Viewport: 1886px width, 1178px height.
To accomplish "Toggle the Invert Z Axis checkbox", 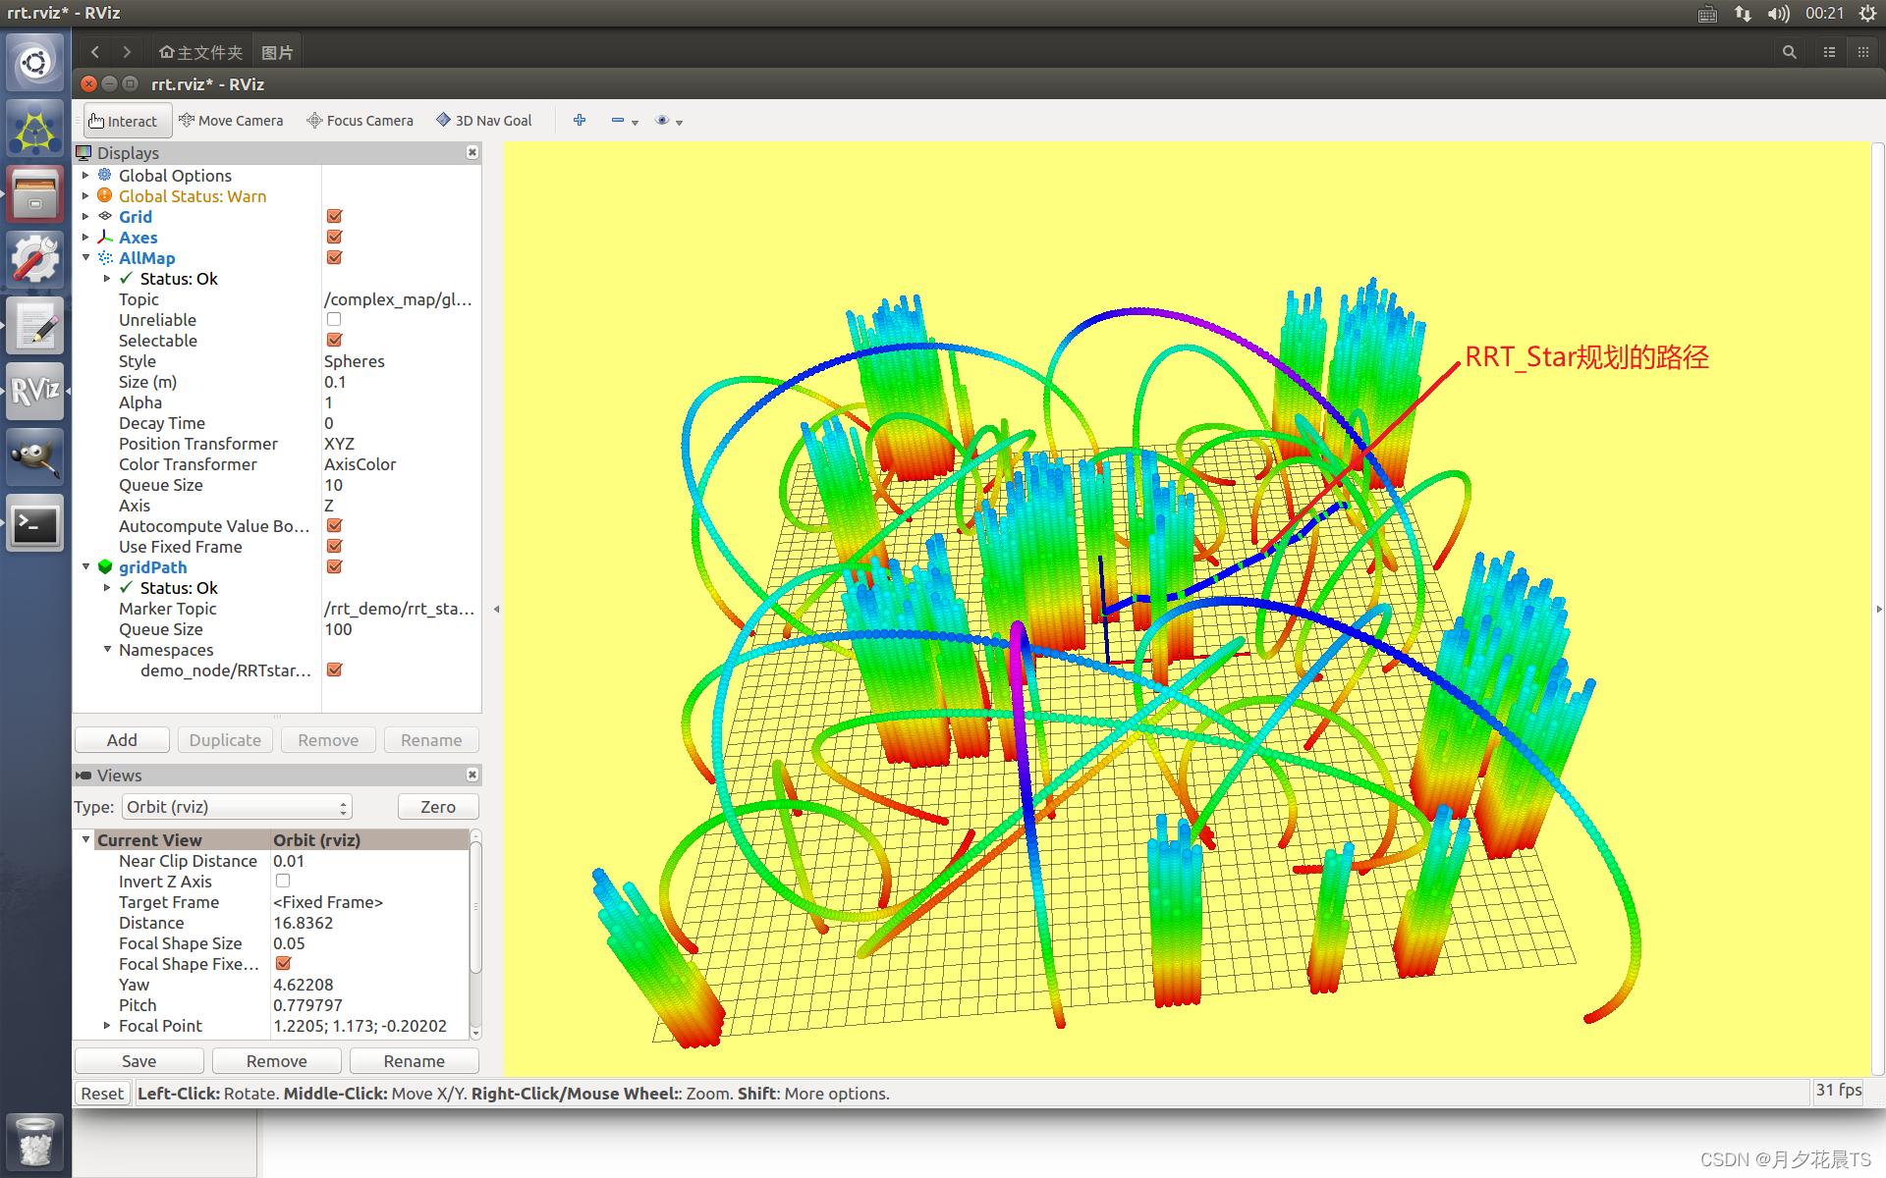I will click(x=283, y=882).
